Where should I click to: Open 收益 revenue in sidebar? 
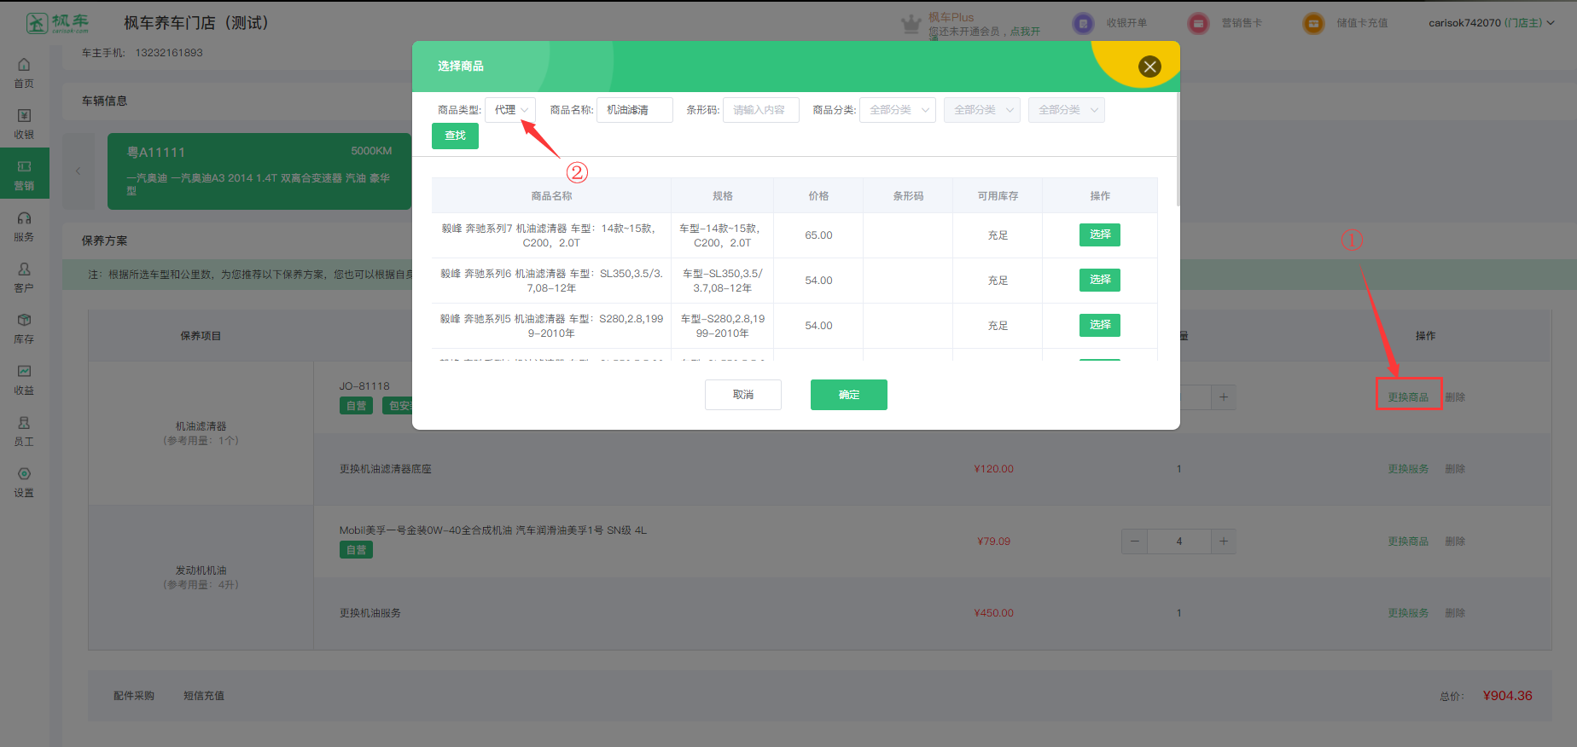pos(24,379)
